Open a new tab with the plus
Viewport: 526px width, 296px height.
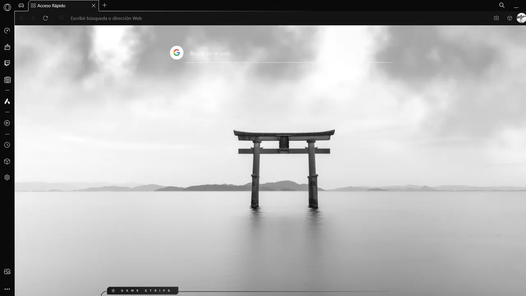coord(104,5)
